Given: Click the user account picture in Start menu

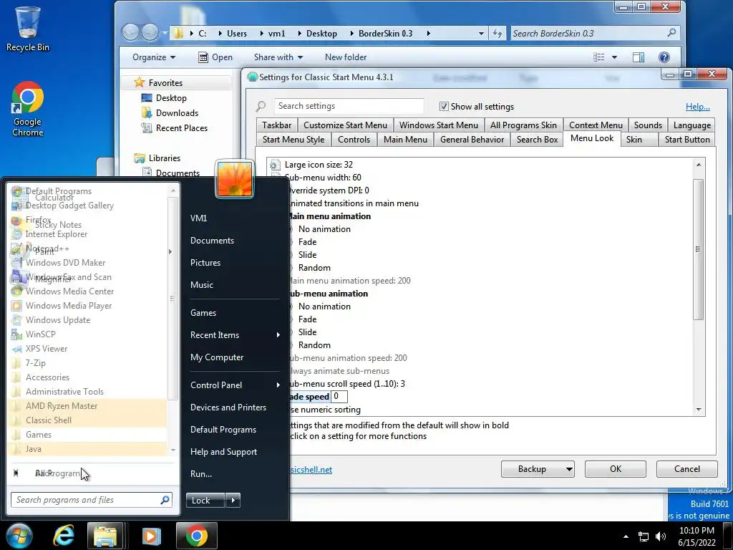Looking at the screenshot, I should pyautogui.click(x=235, y=179).
